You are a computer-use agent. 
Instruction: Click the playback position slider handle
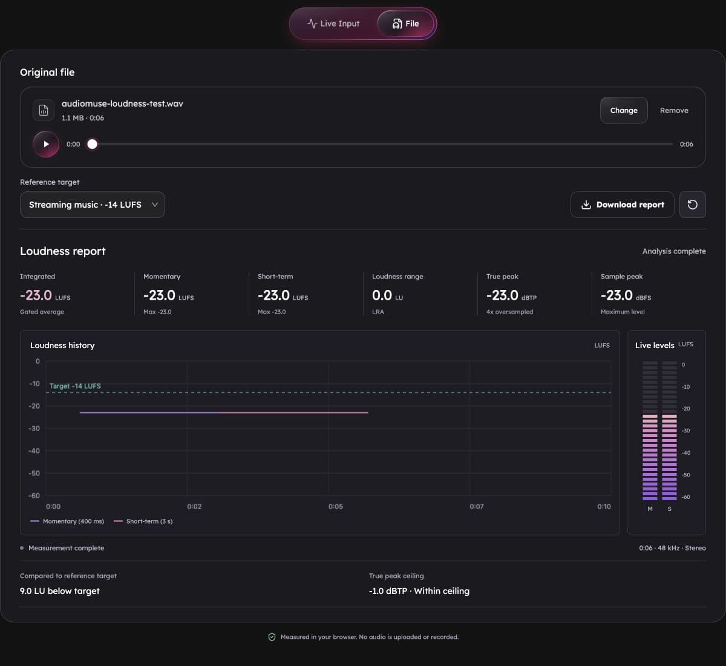click(92, 144)
